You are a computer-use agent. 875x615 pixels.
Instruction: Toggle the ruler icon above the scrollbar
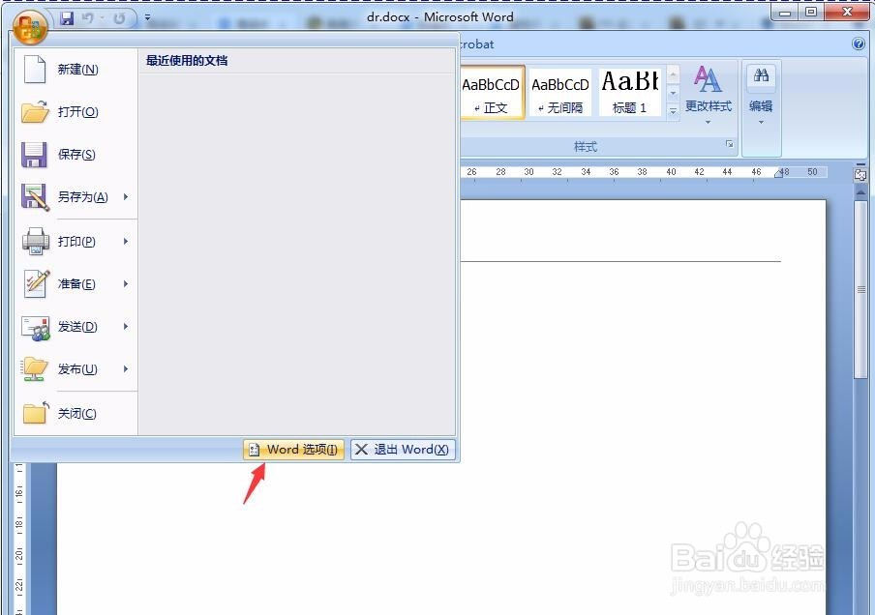pyautogui.click(x=860, y=175)
